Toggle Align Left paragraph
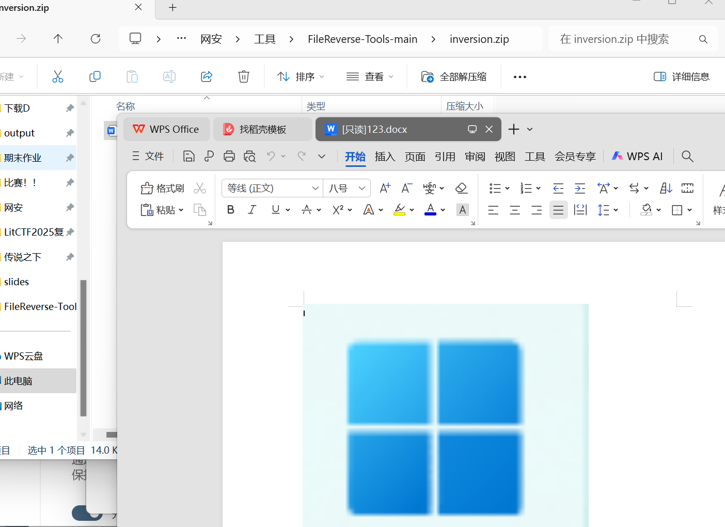Image resolution: width=725 pixels, height=527 pixels. pos(494,210)
